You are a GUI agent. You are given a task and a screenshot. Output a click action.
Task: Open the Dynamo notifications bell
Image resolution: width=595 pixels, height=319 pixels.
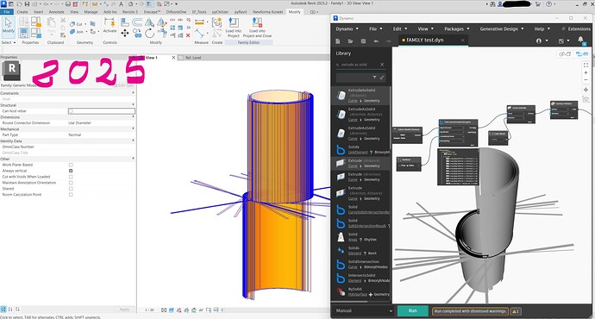click(x=580, y=40)
